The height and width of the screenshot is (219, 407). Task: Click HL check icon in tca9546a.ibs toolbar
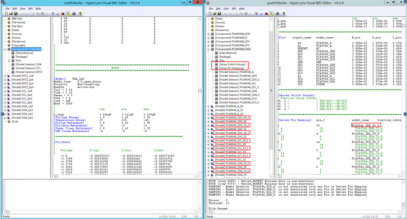(x=53, y=14)
